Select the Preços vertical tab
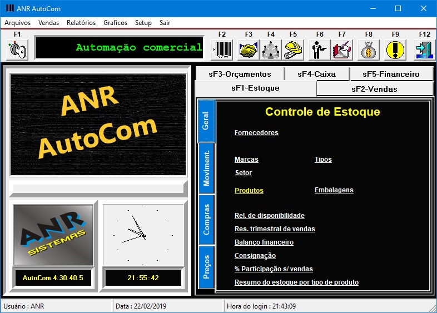This screenshot has height=313, width=437. (206, 267)
